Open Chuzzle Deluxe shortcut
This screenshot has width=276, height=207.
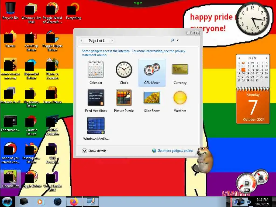tap(31, 125)
